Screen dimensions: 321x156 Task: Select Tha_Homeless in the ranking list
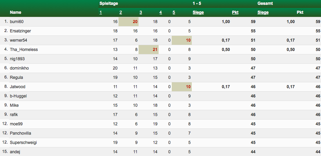[x=24, y=50]
